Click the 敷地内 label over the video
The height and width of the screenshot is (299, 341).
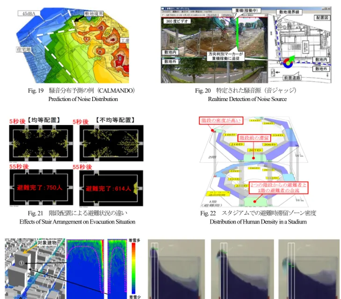click(x=170, y=52)
